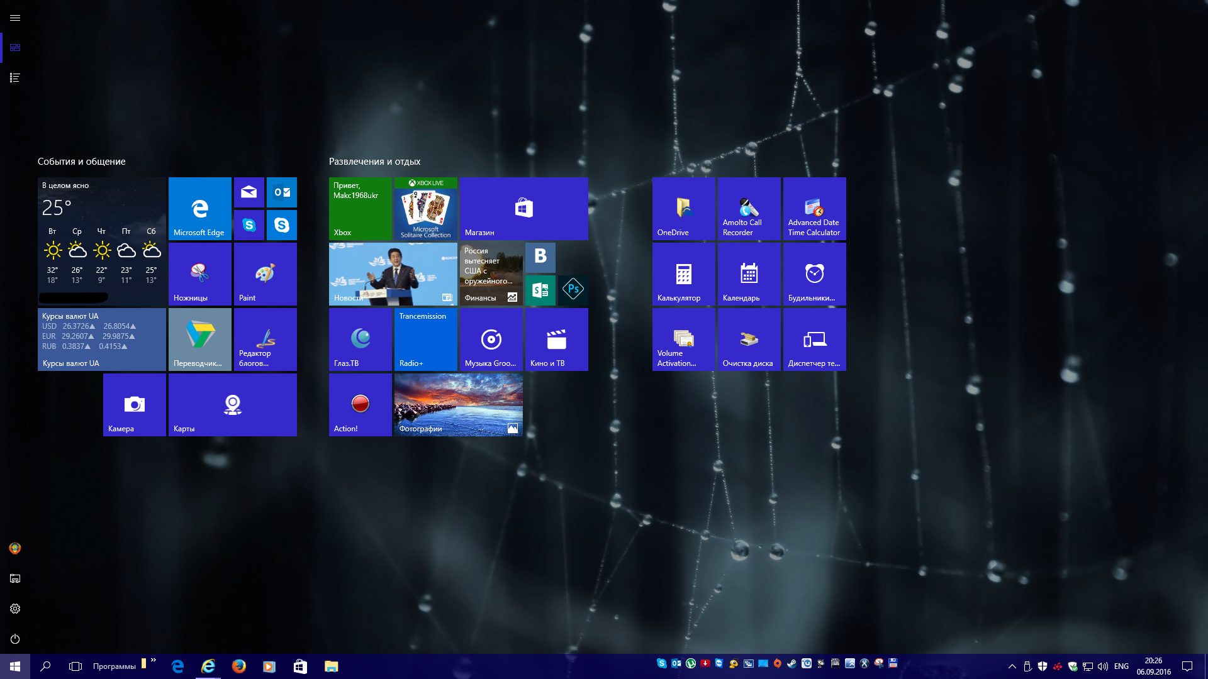Open Очистка диска tile
Viewport: 1208px width, 679px height.
tap(749, 339)
